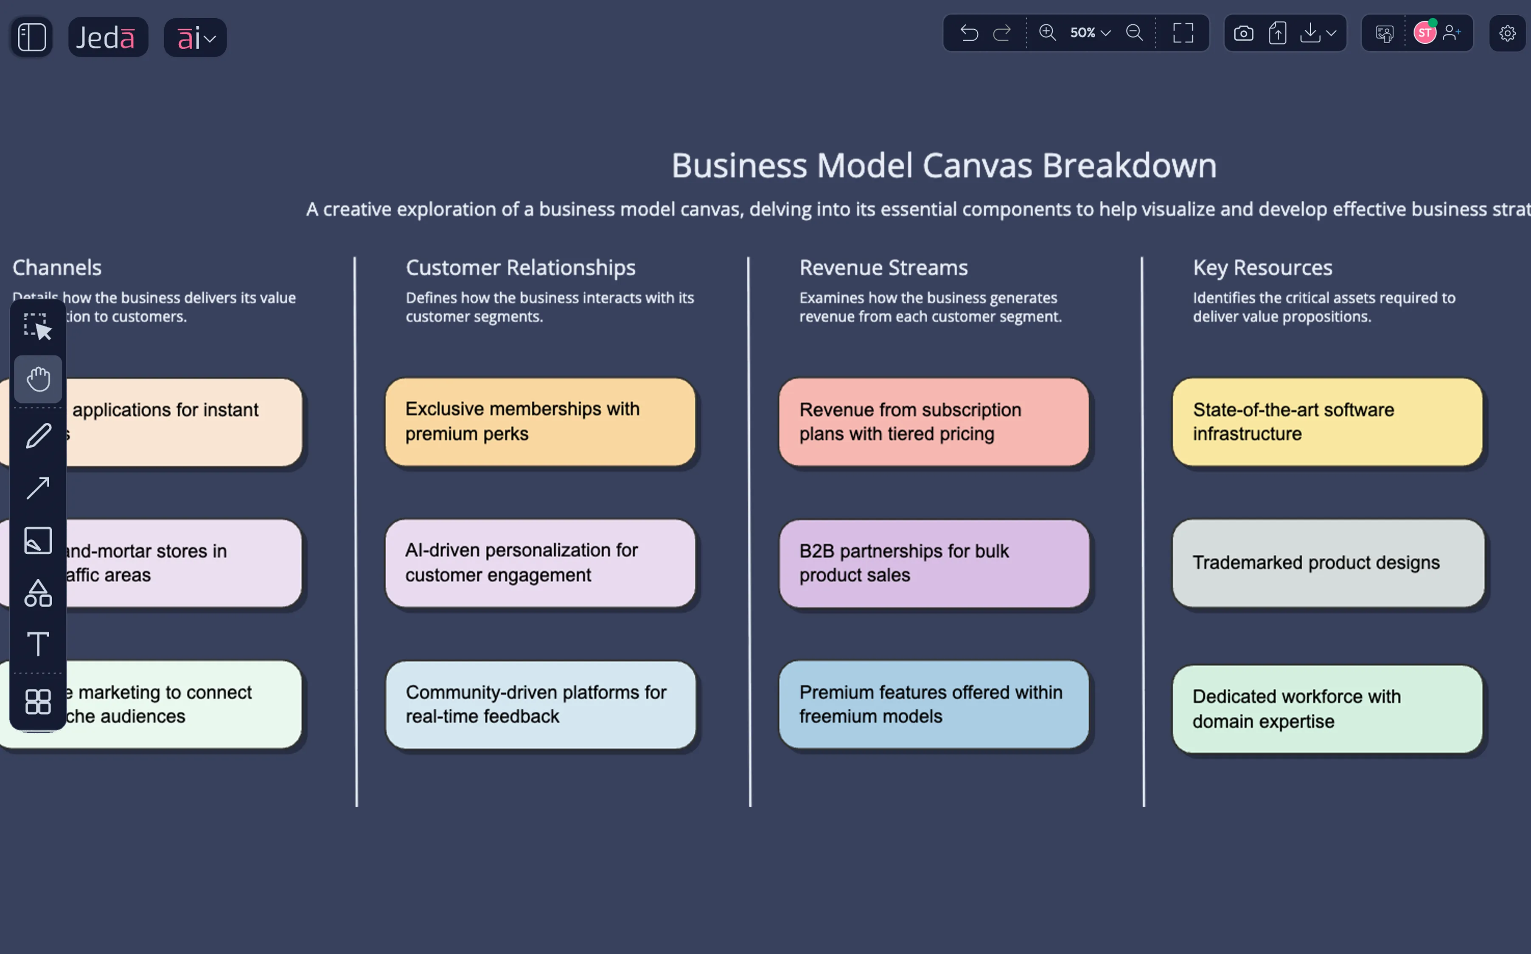
Task: Toggle fullscreen mode
Action: (x=1183, y=34)
